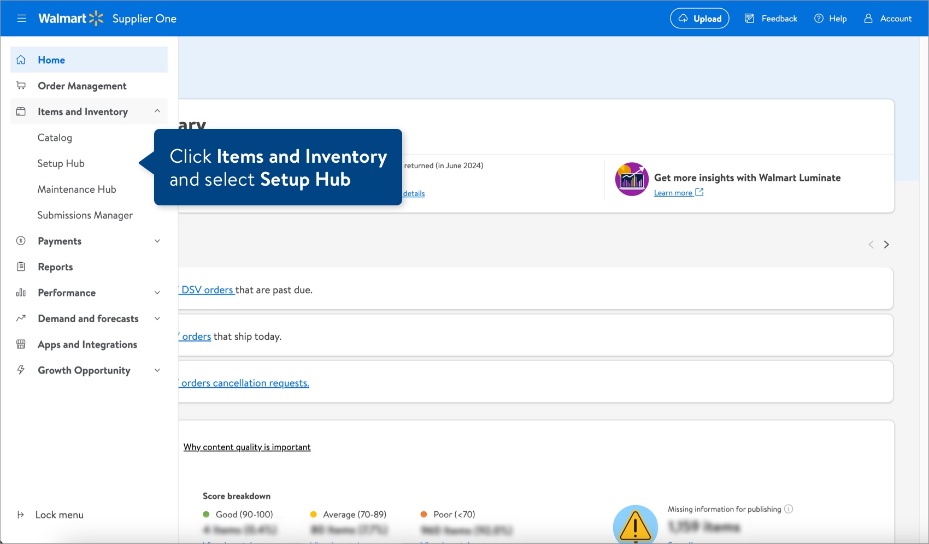
Task: Select Setup Hub from the sidebar
Action: point(61,163)
